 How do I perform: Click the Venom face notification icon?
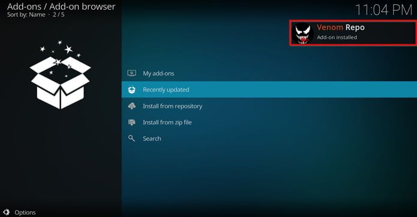(303, 33)
